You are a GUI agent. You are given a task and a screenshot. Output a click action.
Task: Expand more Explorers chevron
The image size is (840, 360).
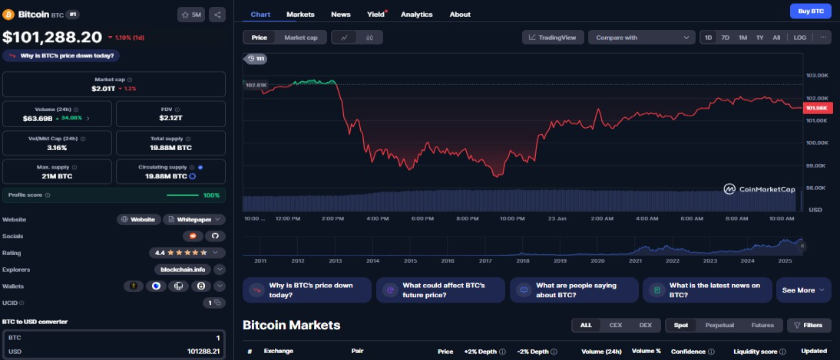(x=220, y=270)
